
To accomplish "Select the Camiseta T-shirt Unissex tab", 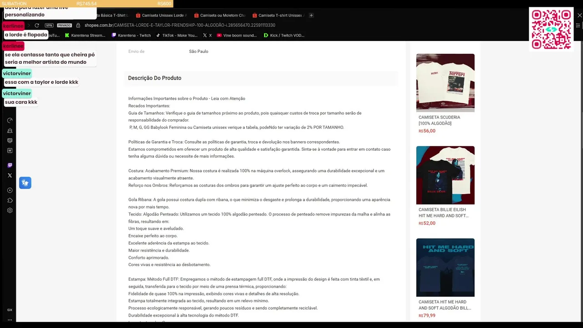I will click(278, 15).
